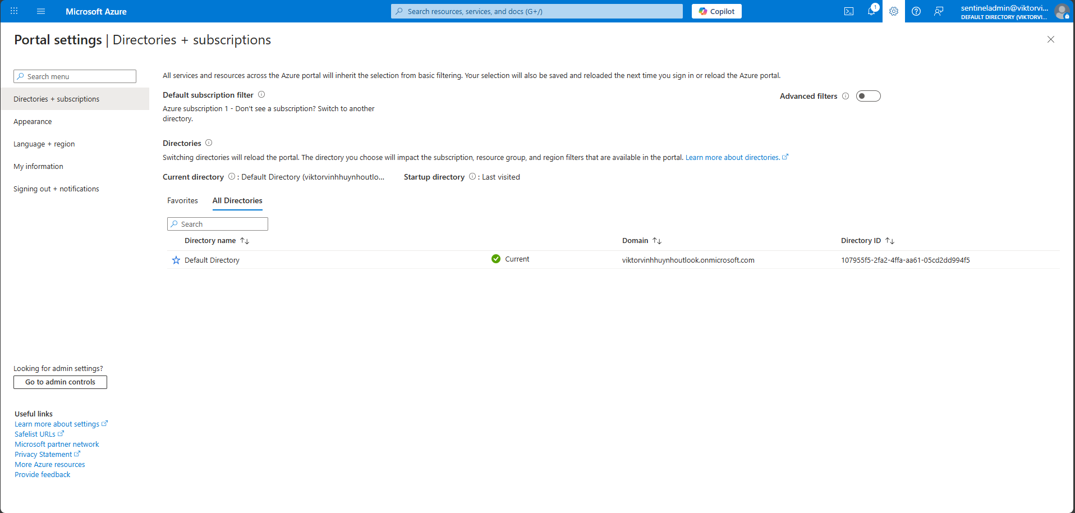Sort by Directory name column arrows

tap(245, 241)
